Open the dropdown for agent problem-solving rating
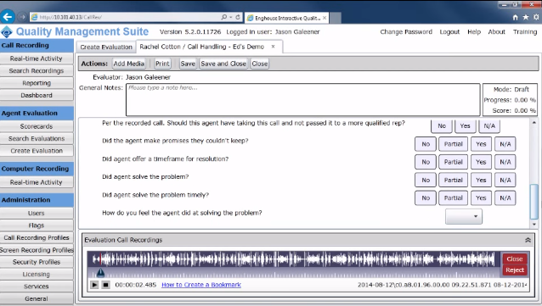The width and height of the screenshot is (542, 306). [x=463, y=216]
